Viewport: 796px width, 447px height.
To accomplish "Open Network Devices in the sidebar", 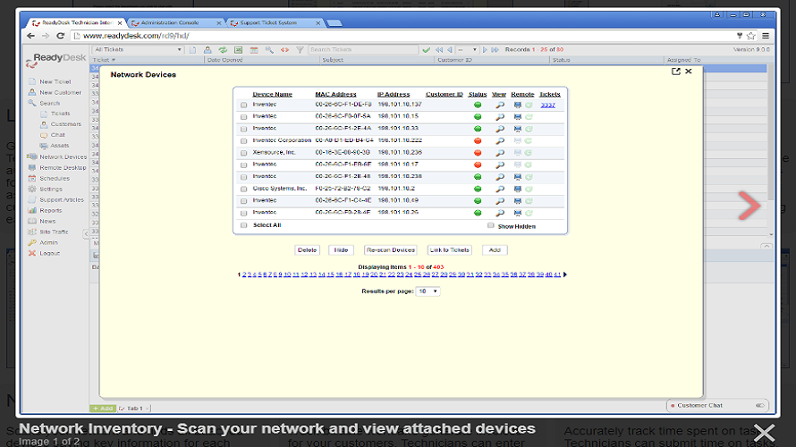I will tap(63, 156).
